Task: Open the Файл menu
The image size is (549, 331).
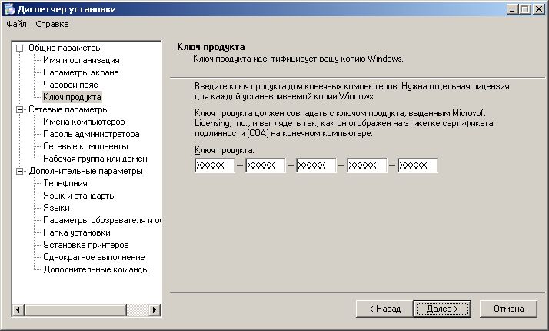Action: tap(16, 24)
